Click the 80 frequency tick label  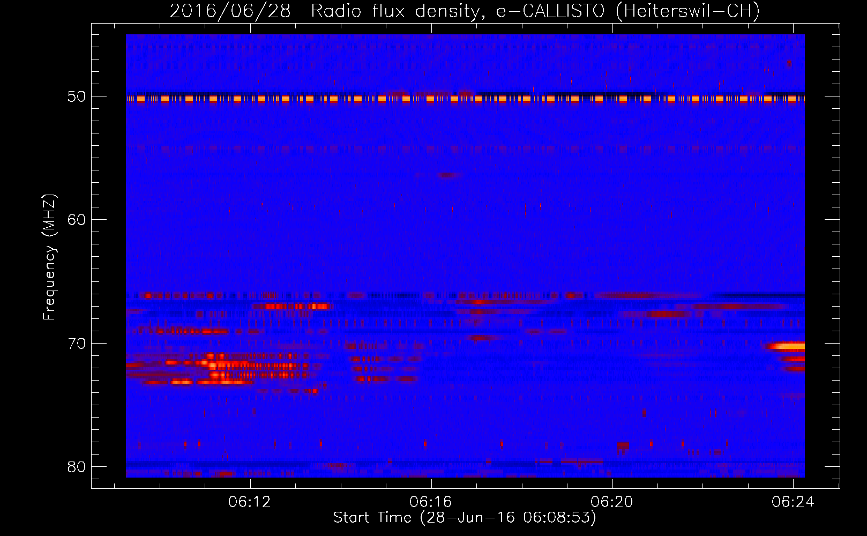[x=77, y=466]
